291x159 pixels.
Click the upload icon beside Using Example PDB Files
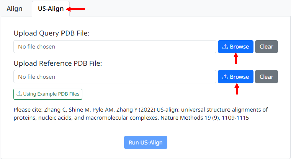19,94
